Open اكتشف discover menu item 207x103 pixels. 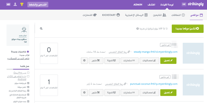coord(151,5)
